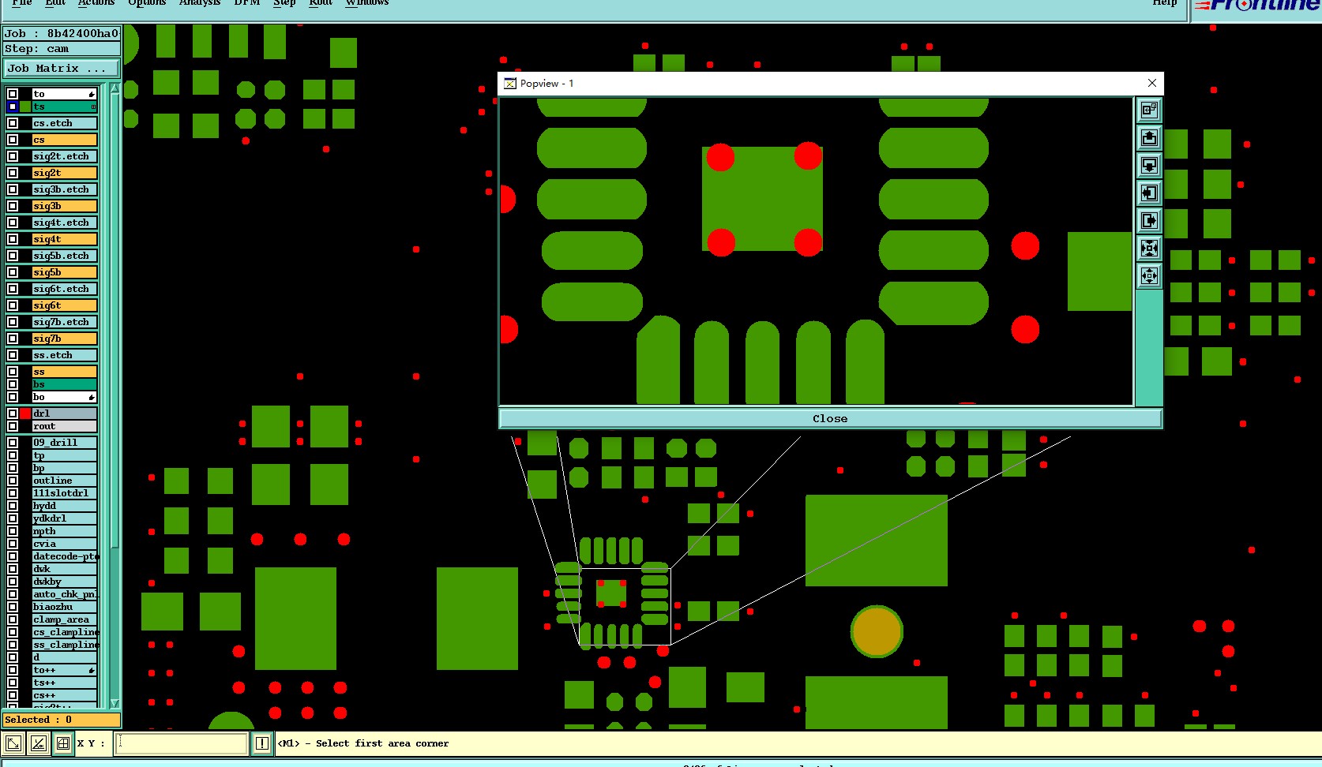Click the diagonal arrow coordinate mode icon
This screenshot has width=1322, height=767.
tap(13, 743)
